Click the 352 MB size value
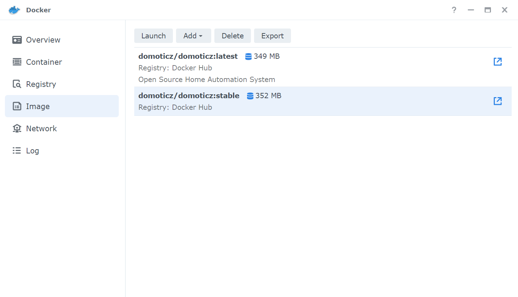The width and height of the screenshot is (518, 297). tap(268, 96)
